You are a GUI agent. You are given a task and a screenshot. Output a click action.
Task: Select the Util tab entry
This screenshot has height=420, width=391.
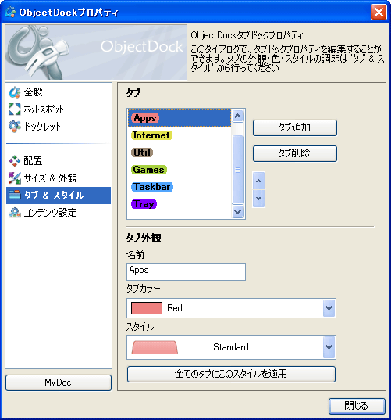pyautogui.click(x=180, y=153)
